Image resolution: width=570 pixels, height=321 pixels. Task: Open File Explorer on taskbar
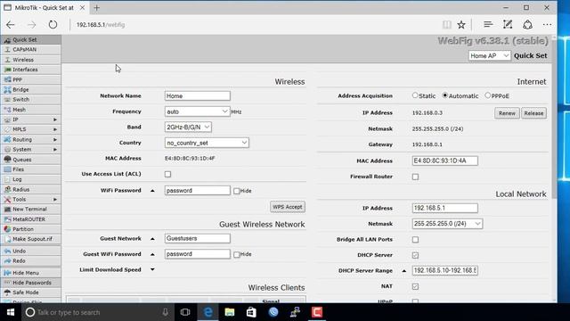pyautogui.click(x=230, y=312)
